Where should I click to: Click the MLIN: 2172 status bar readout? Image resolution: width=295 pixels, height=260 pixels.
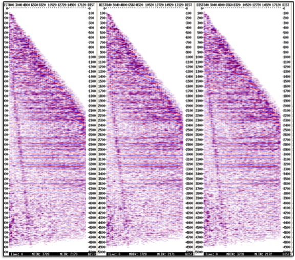tap(263, 254)
